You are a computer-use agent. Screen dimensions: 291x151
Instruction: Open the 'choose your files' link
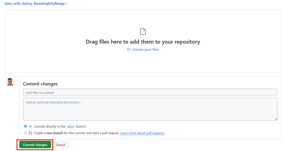145,49
